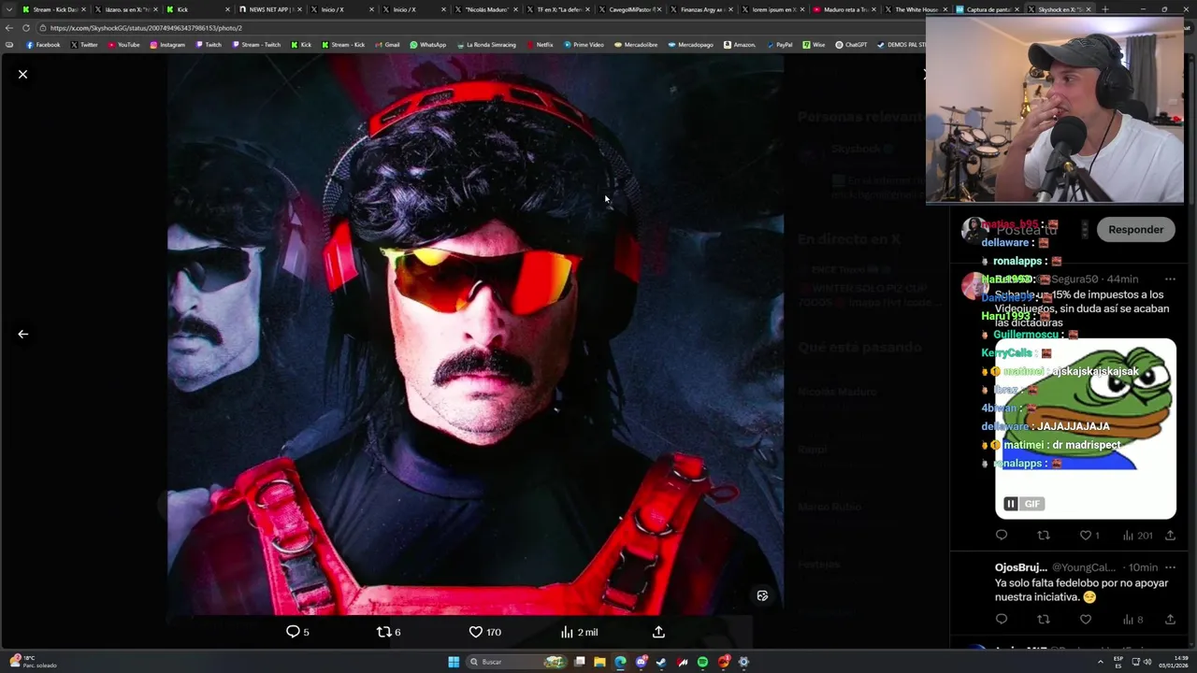Like the OjosBruj post
Viewport: 1197px width, 673px height.
click(1086, 619)
